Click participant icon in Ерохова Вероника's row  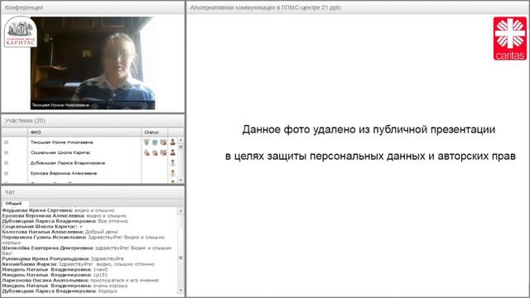pos(173,173)
